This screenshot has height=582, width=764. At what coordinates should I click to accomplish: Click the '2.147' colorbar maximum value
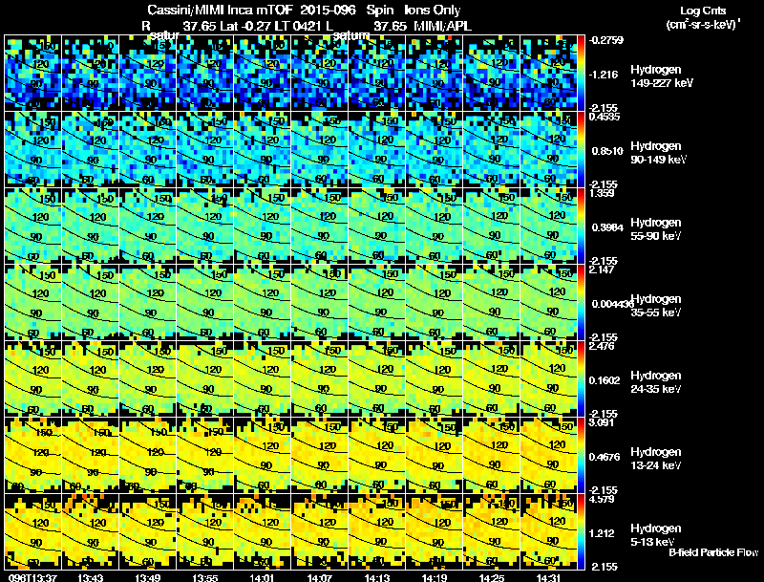(603, 269)
